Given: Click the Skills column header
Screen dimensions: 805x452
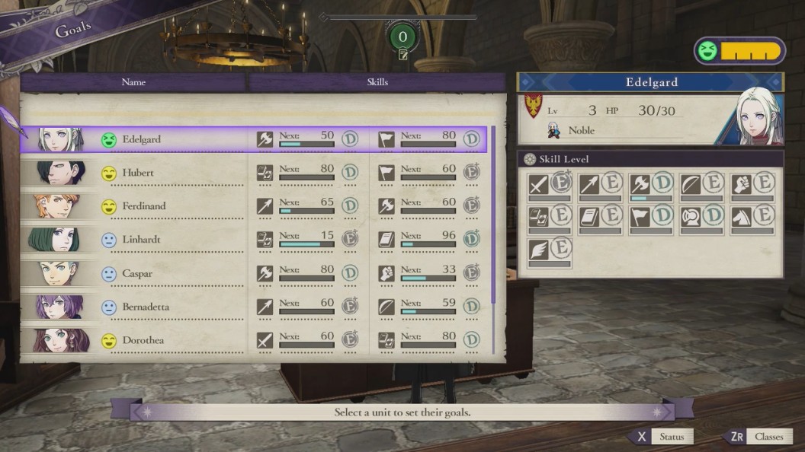Looking at the screenshot, I should 377,82.
